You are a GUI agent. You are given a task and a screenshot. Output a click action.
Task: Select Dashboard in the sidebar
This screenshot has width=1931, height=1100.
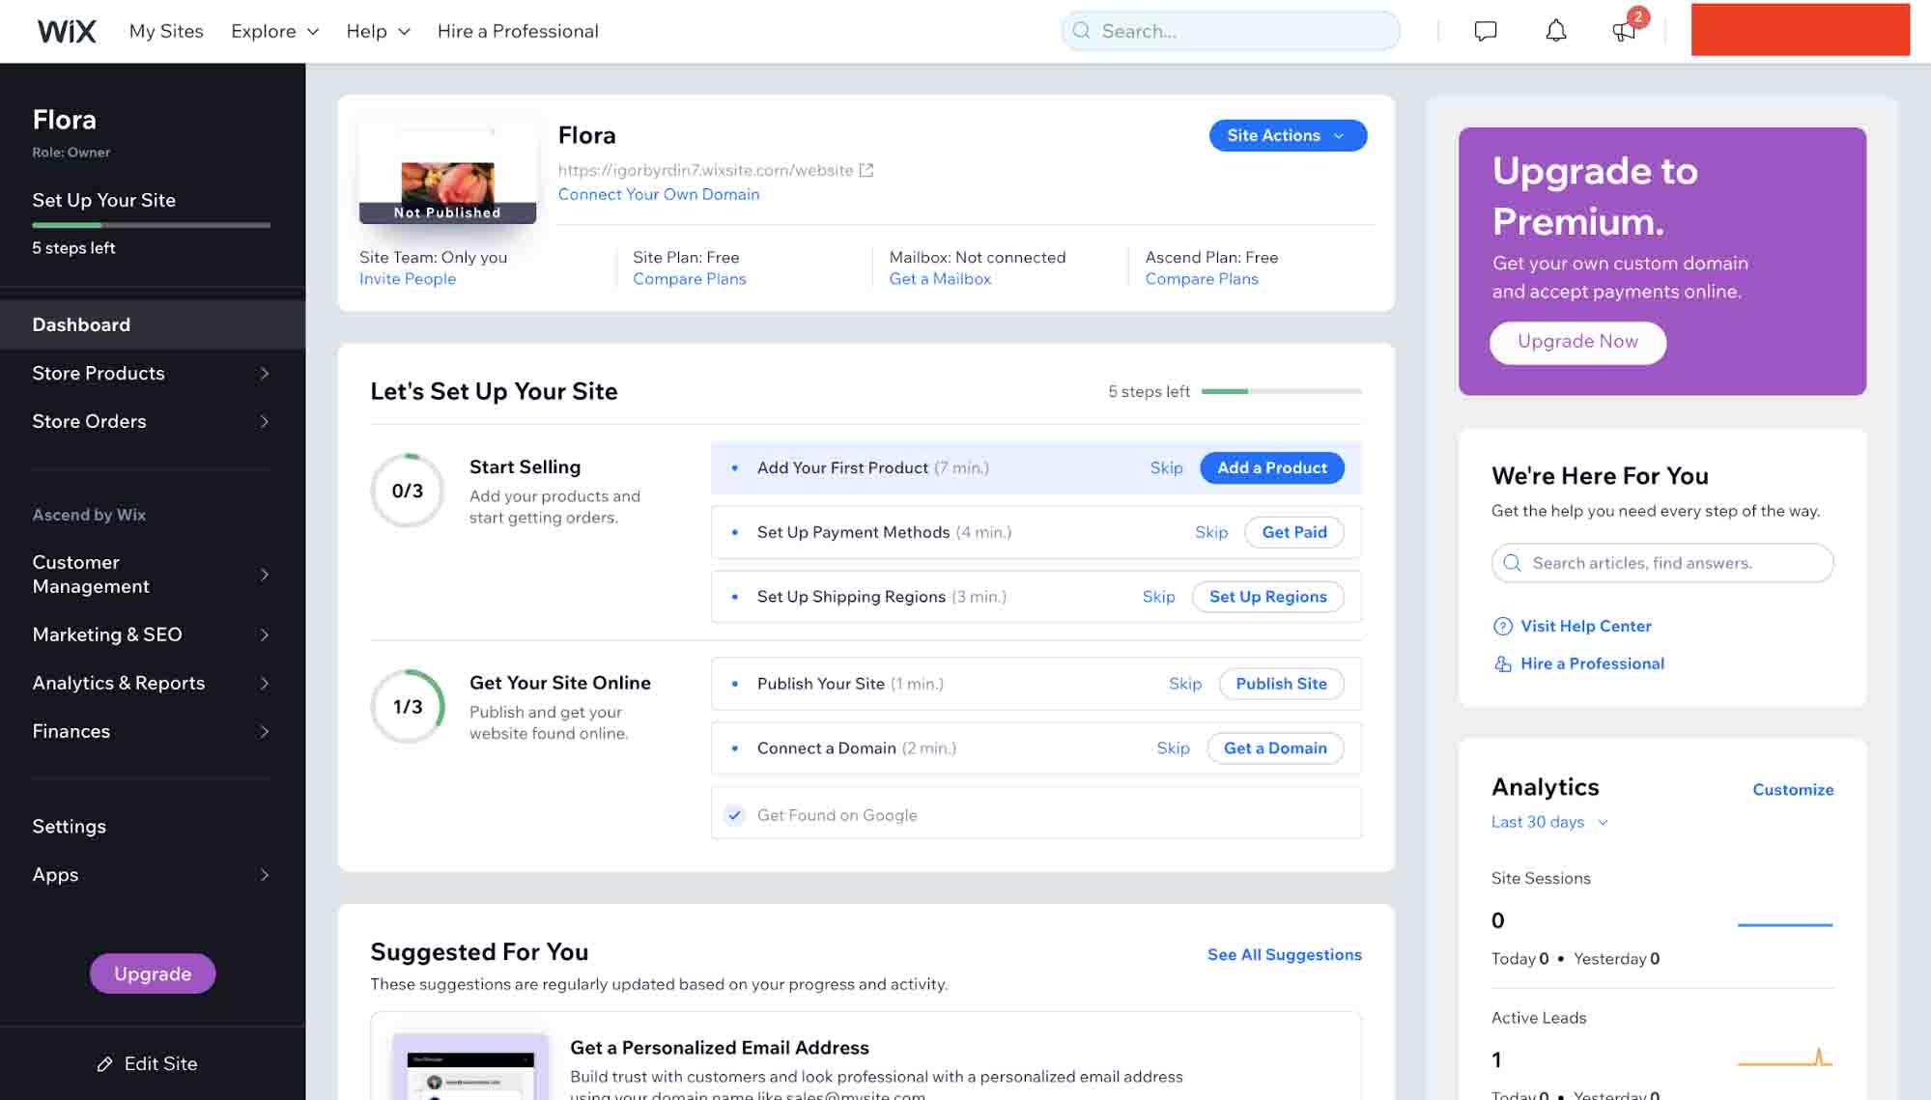click(x=153, y=324)
